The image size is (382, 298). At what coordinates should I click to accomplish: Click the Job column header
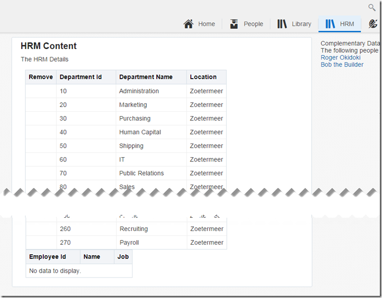123,257
